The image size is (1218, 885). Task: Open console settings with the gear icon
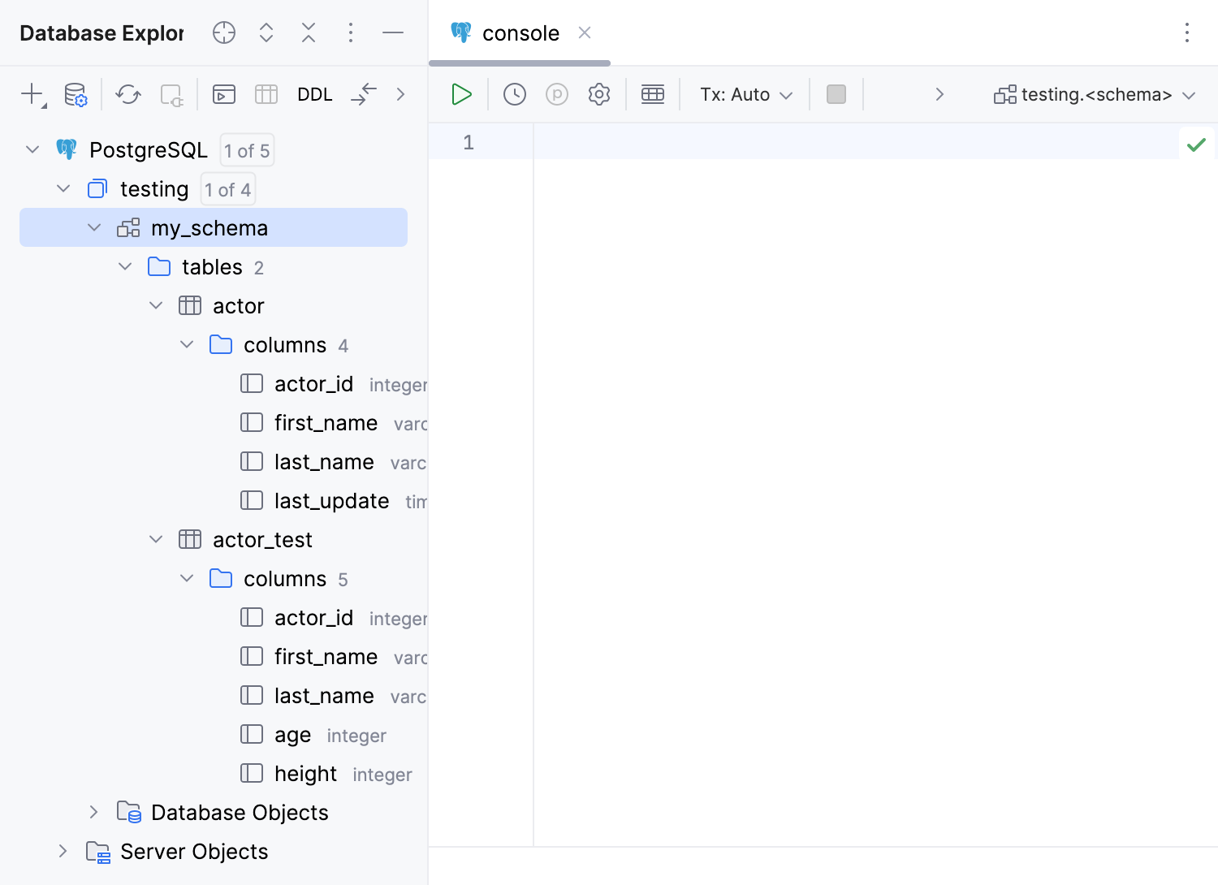[x=598, y=94]
